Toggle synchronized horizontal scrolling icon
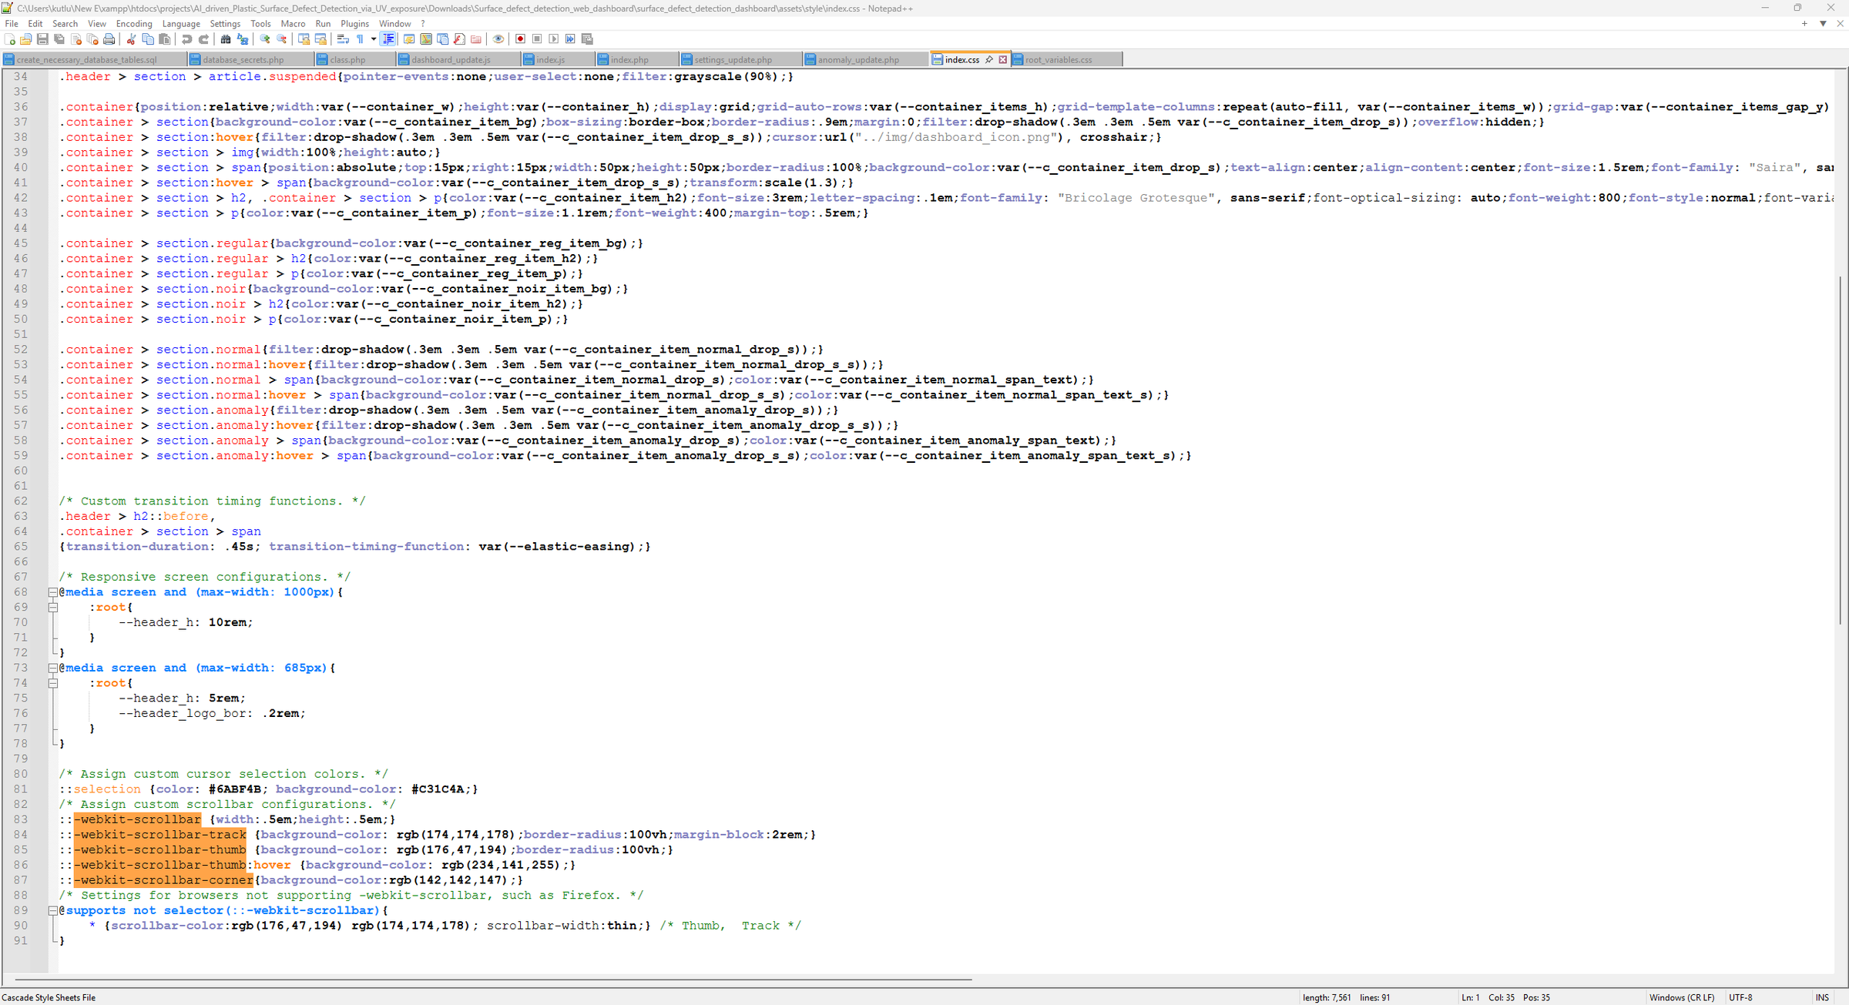The width and height of the screenshot is (1849, 1005). point(321,39)
